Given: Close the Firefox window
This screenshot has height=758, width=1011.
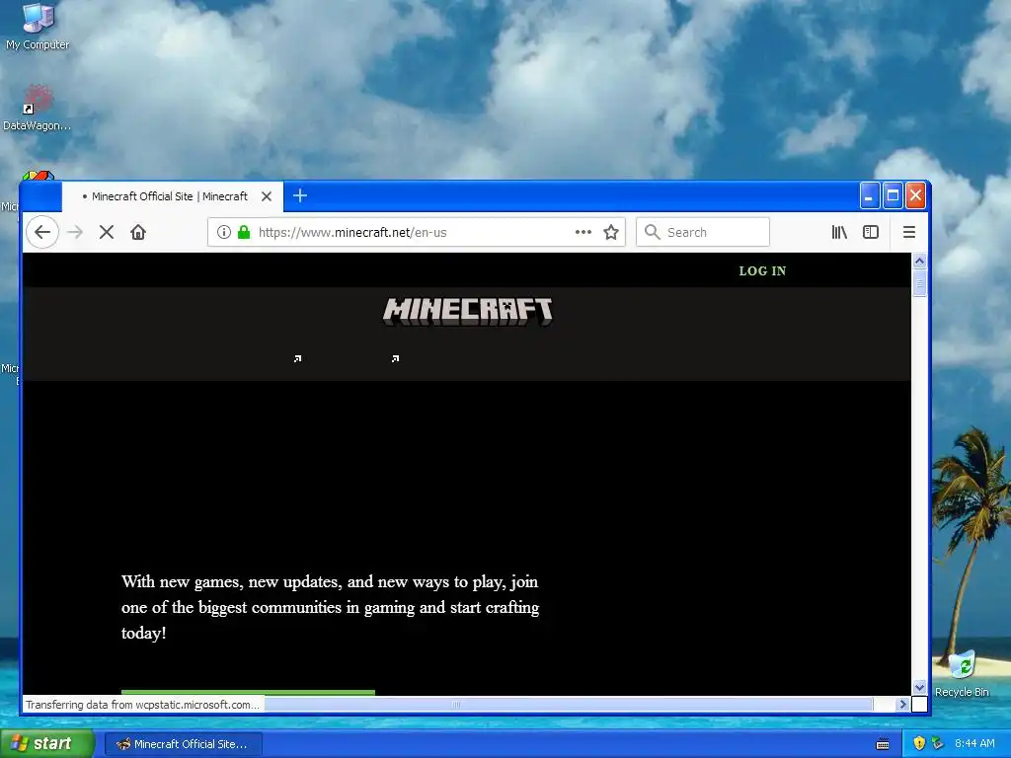Looking at the screenshot, I should coord(915,195).
